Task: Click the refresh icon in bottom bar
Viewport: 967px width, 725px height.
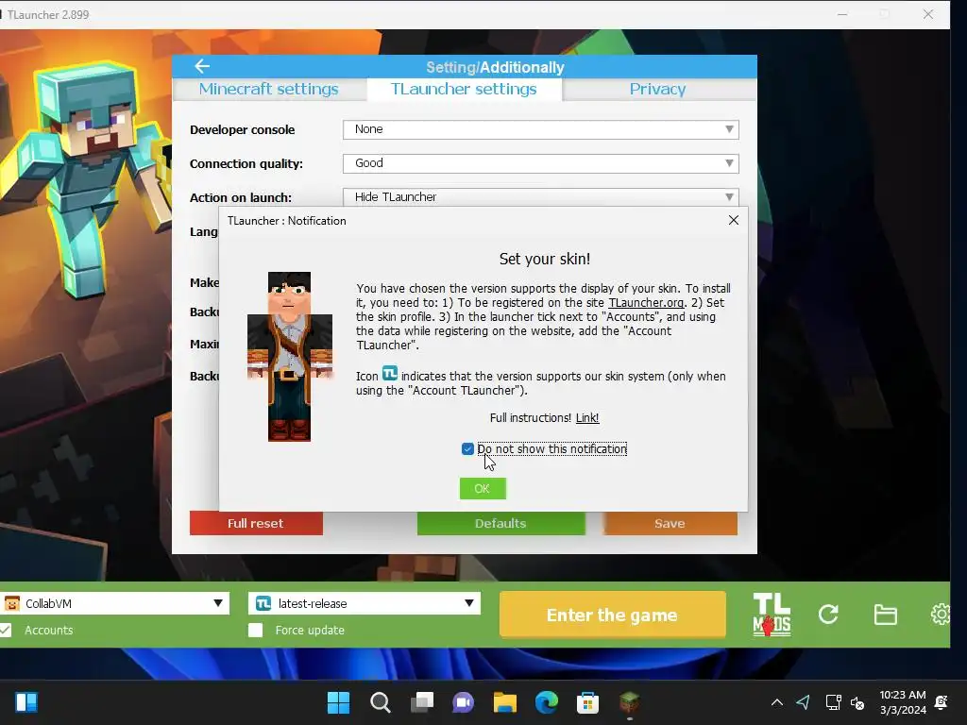Action: pyautogui.click(x=828, y=614)
